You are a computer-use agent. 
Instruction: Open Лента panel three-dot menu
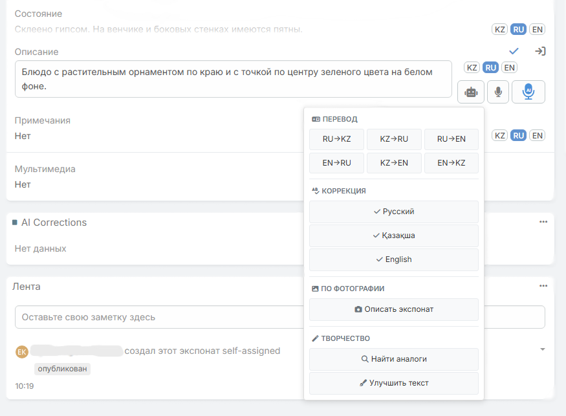click(543, 286)
